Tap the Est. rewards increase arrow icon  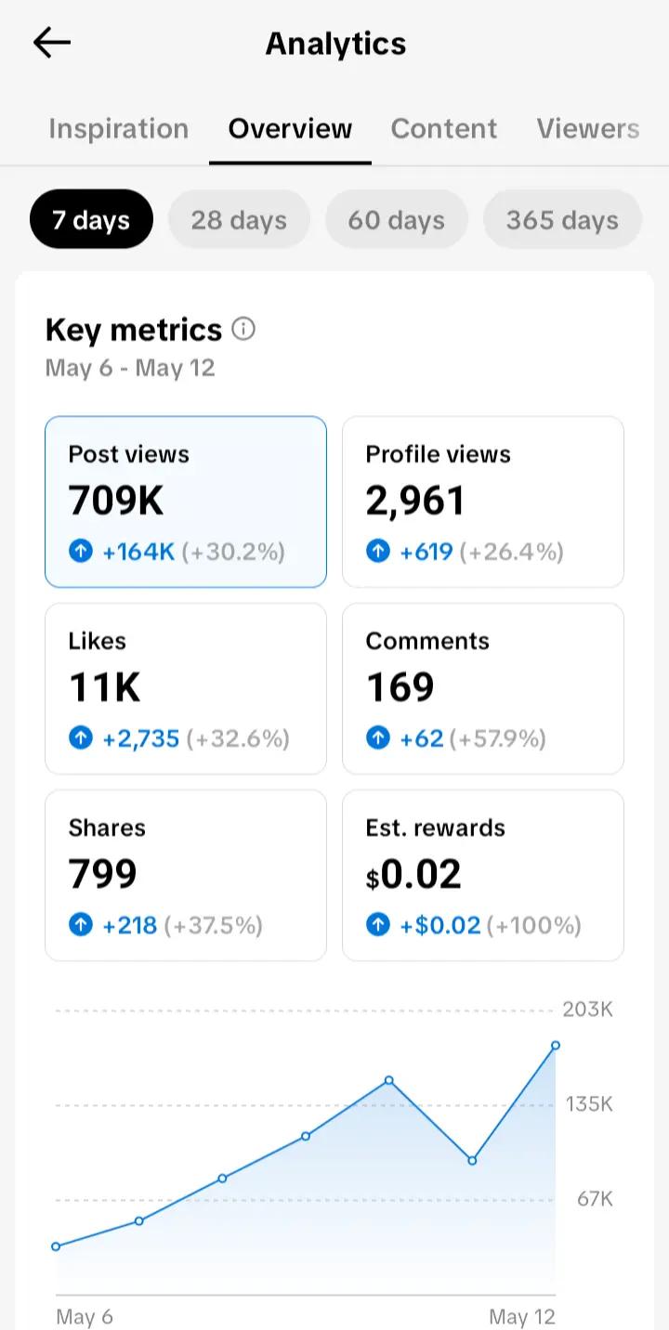[x=378, y=925]
